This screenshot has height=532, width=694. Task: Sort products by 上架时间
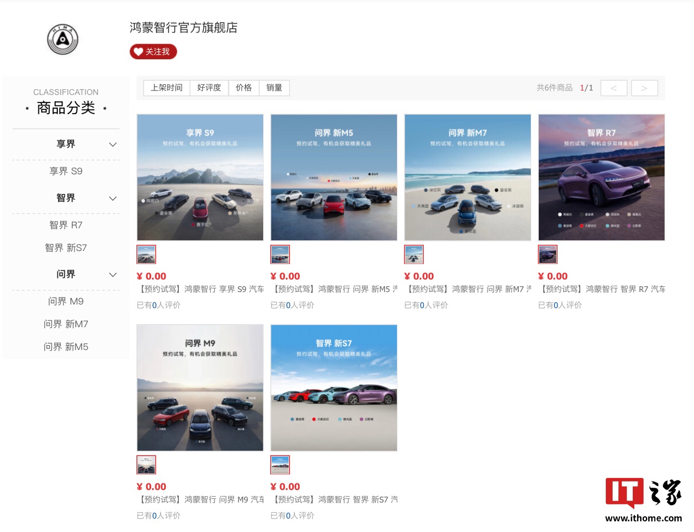point(167,88)
